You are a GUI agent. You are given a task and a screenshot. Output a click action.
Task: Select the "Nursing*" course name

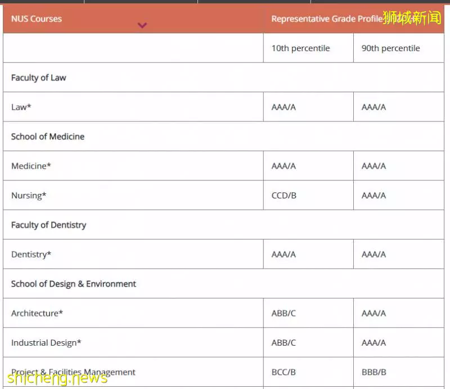(29, 196)
